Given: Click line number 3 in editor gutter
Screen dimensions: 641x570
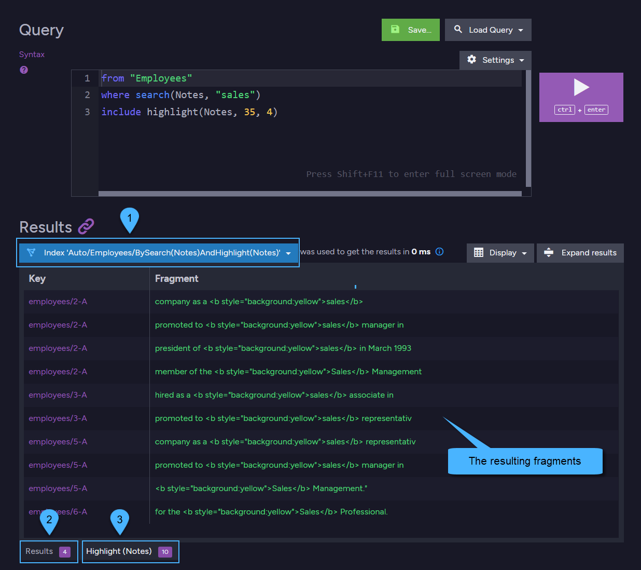Looking at the screenshot, I should 87,112.
